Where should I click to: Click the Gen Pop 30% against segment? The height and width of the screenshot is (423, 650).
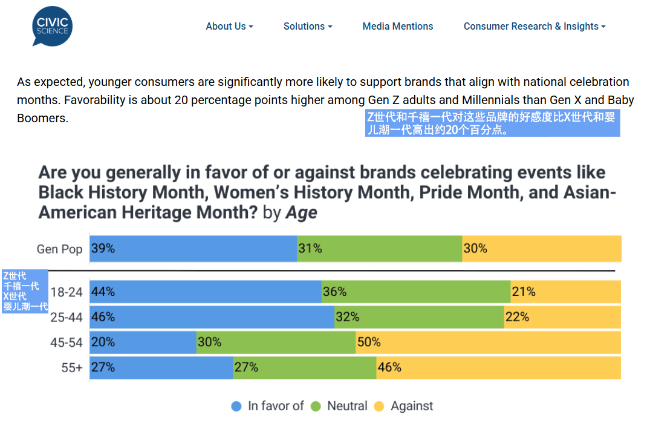click(x=542, y=249)
